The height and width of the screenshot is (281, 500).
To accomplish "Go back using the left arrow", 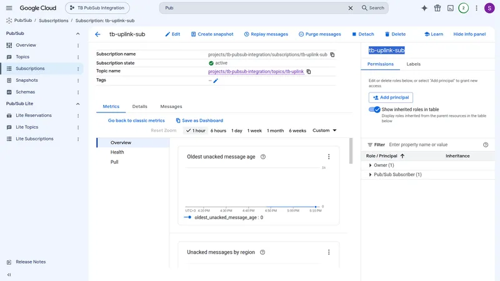I will point(97,34).
